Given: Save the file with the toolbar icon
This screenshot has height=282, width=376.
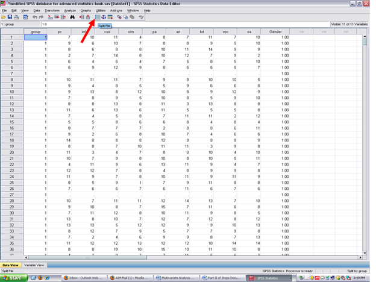Looking at the screenshot, I should (11, 17).
